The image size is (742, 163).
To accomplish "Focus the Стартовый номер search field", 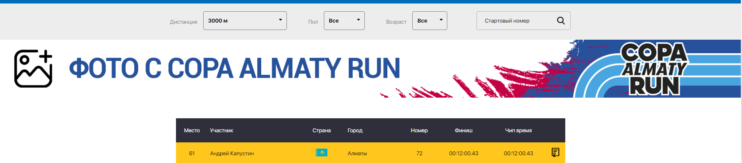I will pyautogui.click(x=516, y=21).
